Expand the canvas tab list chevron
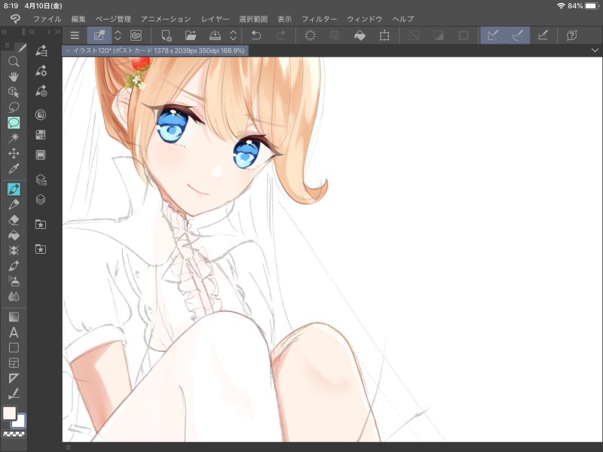Image resolution: width=603 pixels, height=452 pixels. [x=595, y=50]
